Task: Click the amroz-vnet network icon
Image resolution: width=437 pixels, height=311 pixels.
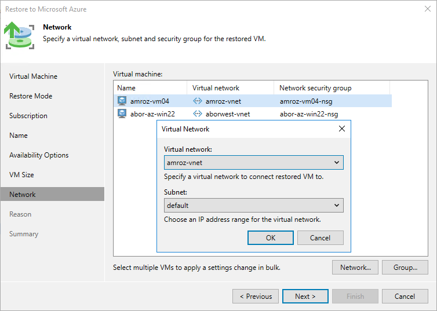Action: pyautogui.click(x=197, y=101)
